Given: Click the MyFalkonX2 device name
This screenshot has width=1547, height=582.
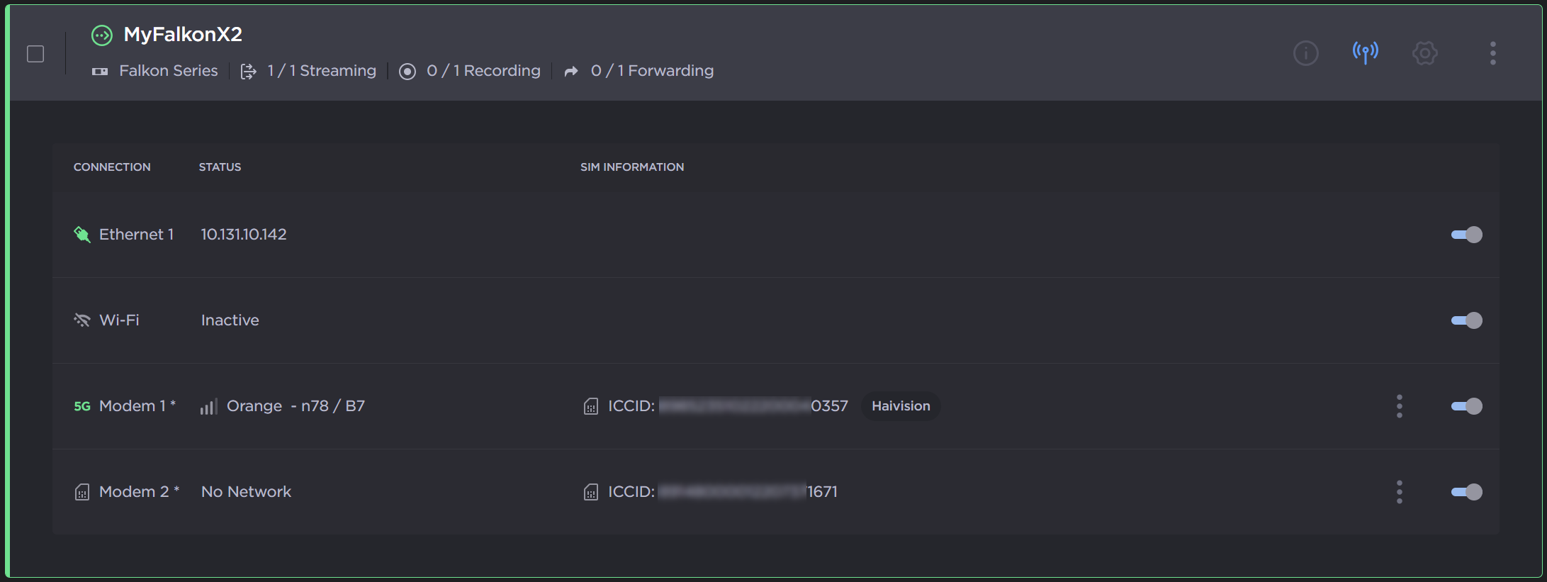Looking at the screenshot, I should (183, 35).
